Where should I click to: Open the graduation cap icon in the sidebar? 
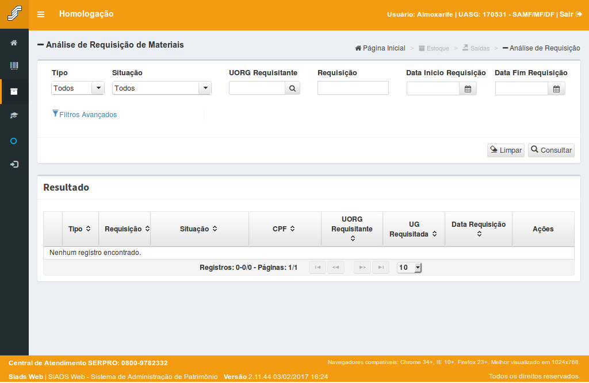pyautogui.click(x=14, y=115)
